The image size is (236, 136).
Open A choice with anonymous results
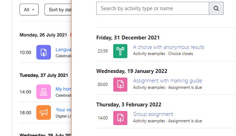coord(168,47)
